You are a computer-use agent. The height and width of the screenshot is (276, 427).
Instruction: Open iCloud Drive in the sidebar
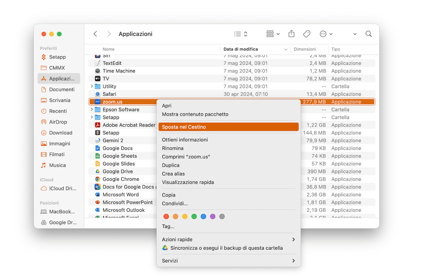pyautogui.click(x=59, y=188)
